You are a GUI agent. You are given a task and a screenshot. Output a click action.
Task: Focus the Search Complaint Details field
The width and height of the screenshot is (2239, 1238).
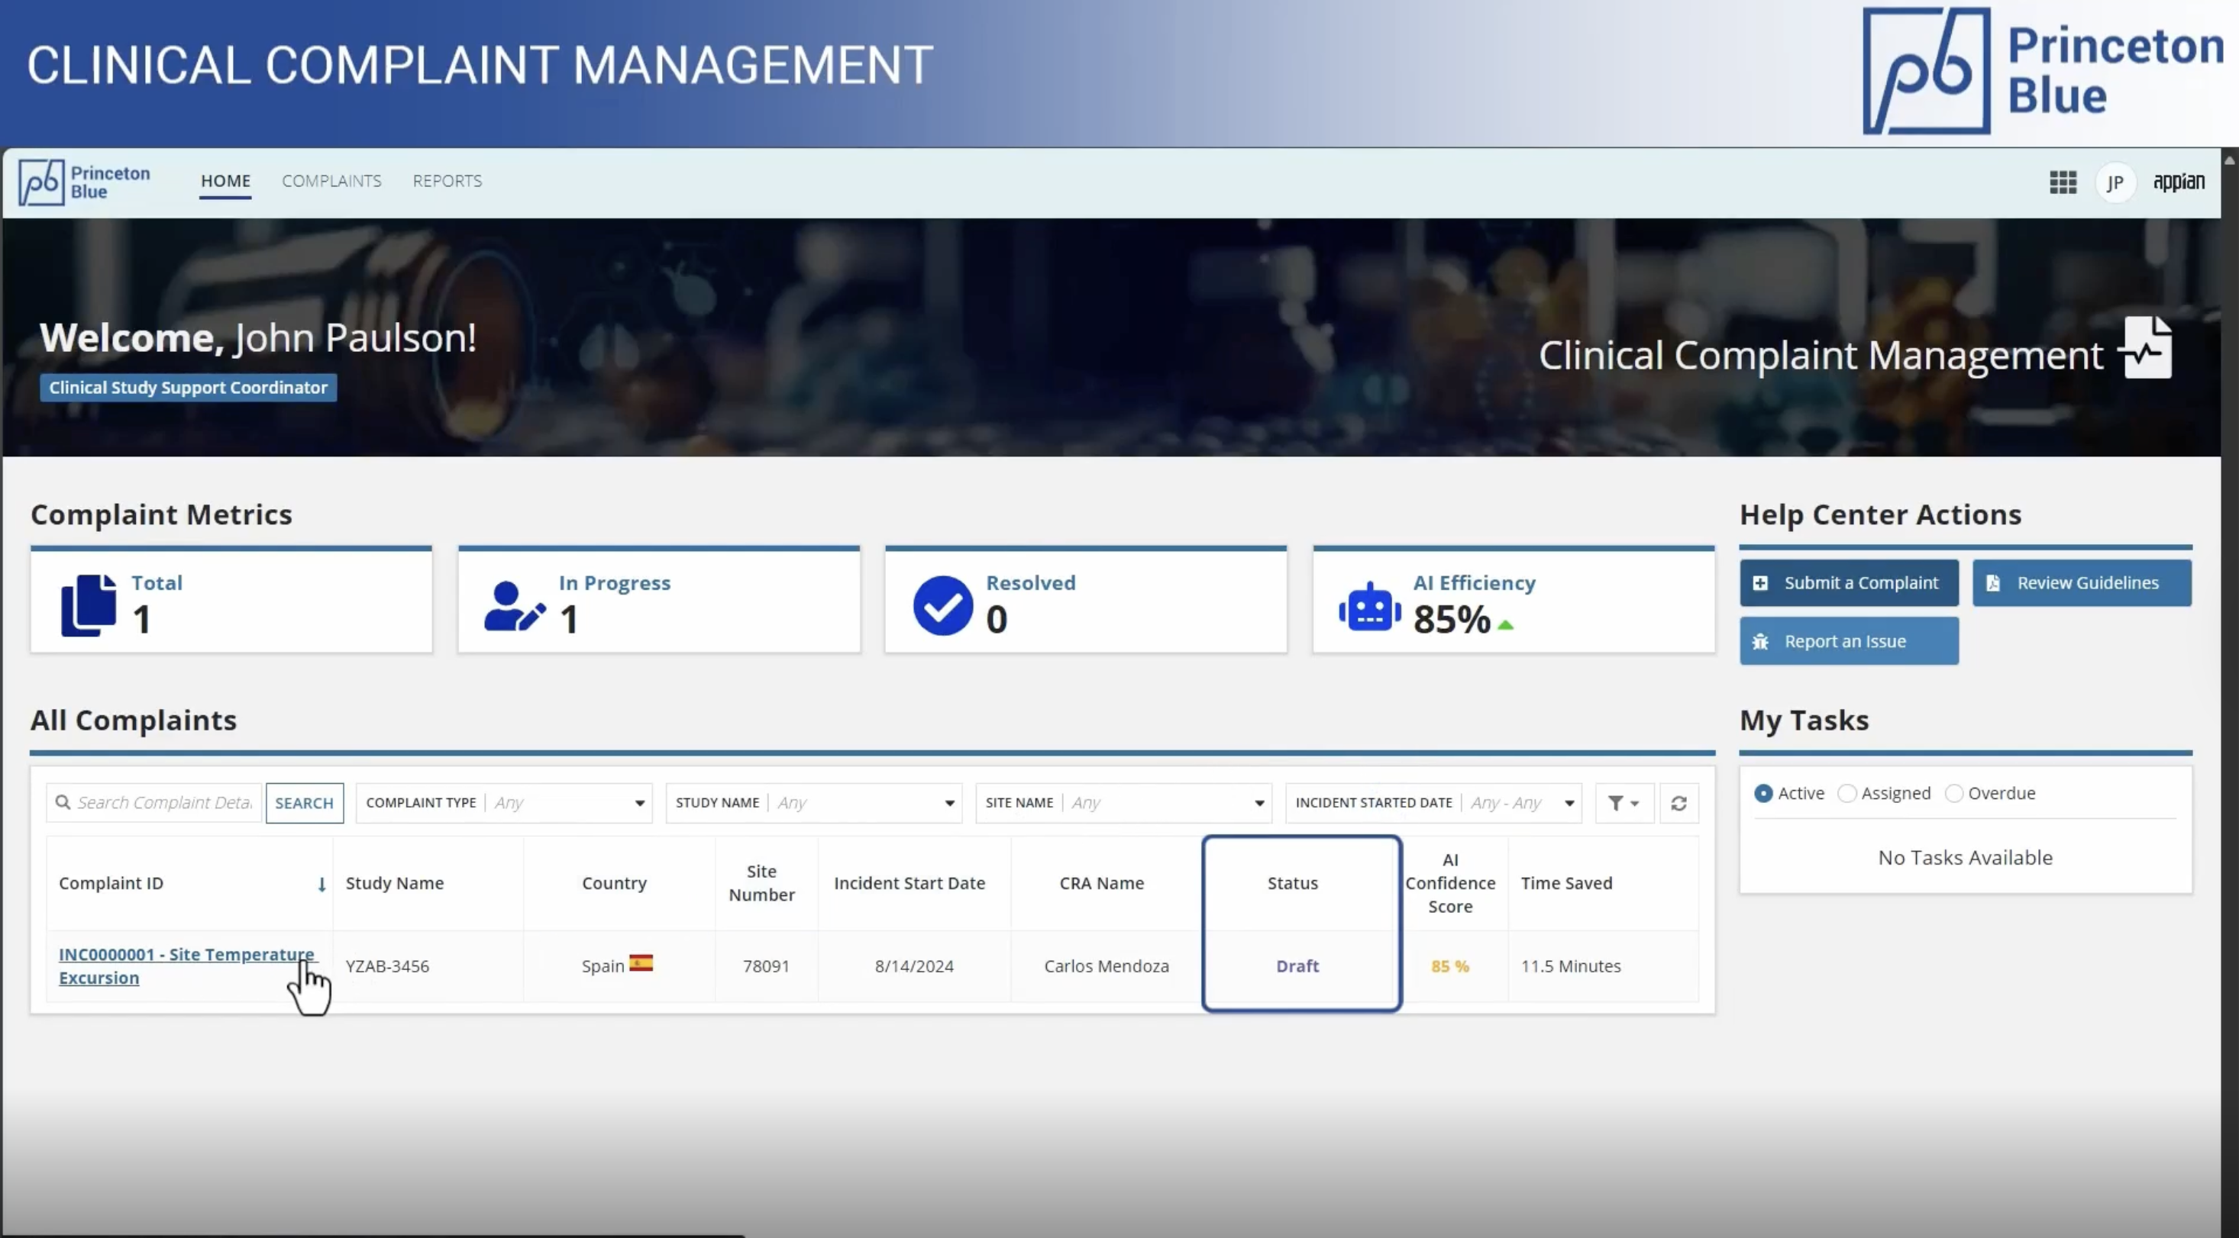(163, 803)
